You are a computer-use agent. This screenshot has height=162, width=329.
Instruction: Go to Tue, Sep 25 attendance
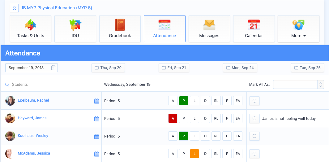[x=307, y=68]
